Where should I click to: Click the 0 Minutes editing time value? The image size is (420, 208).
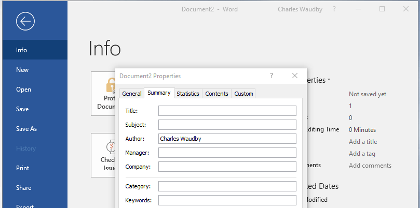click(362, 130)
